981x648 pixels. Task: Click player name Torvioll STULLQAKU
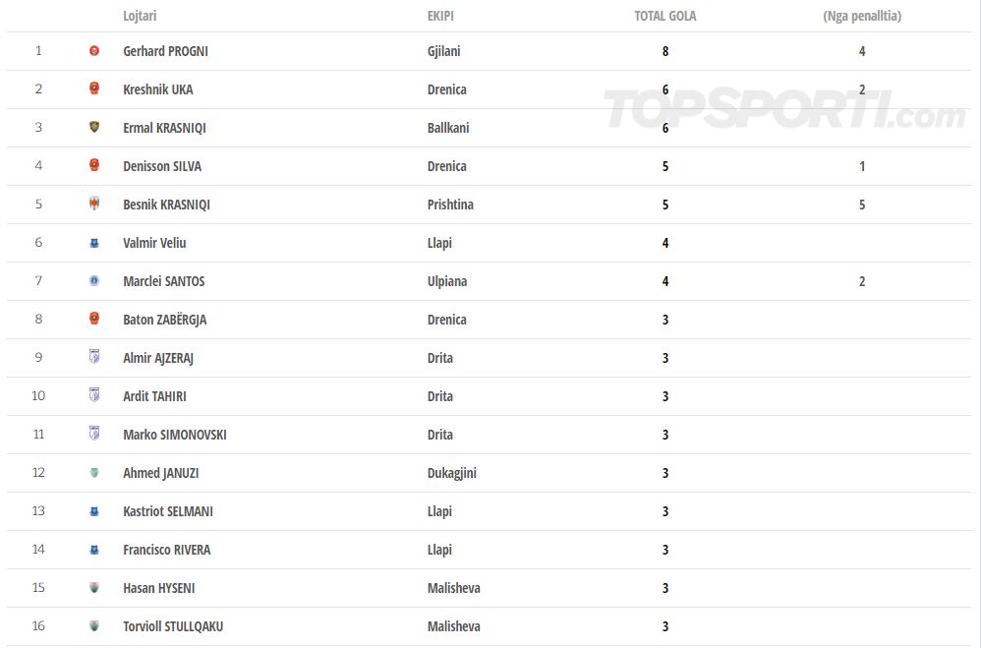173,626
